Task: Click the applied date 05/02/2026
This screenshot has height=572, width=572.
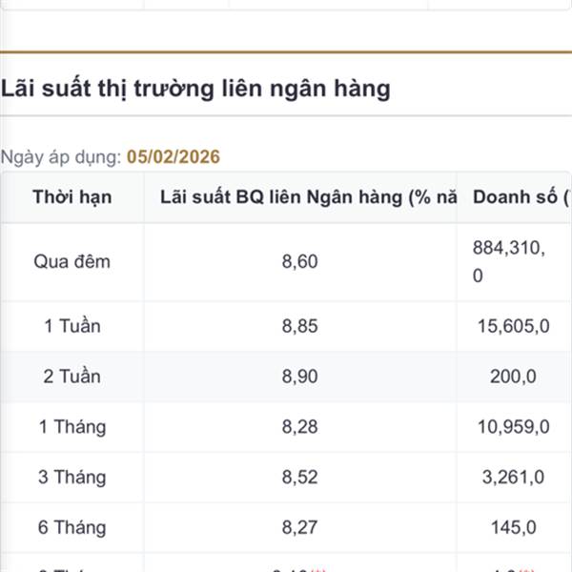Action: coord(174,157)
